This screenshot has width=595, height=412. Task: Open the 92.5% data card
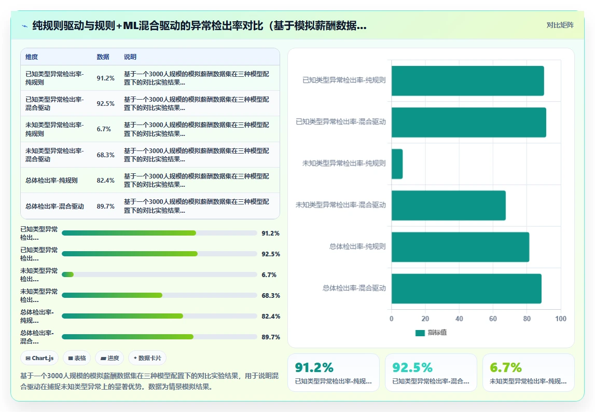point(431,373)
